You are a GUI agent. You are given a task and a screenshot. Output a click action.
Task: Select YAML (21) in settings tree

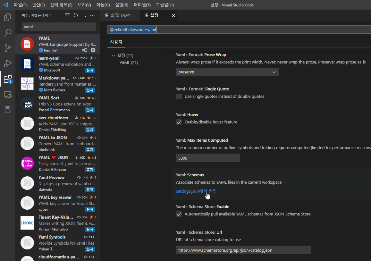click(129, 63)
